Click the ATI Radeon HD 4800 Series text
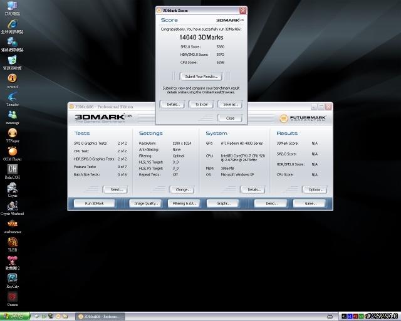This screenshot has width=401, height=321. 242,144
